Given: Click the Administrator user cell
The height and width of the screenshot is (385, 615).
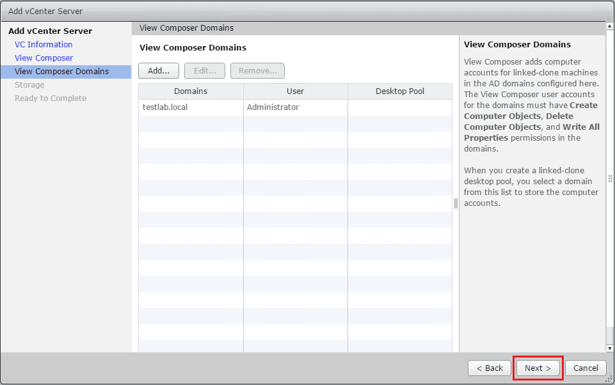Looking at the screenshot, I should (296, 107).
